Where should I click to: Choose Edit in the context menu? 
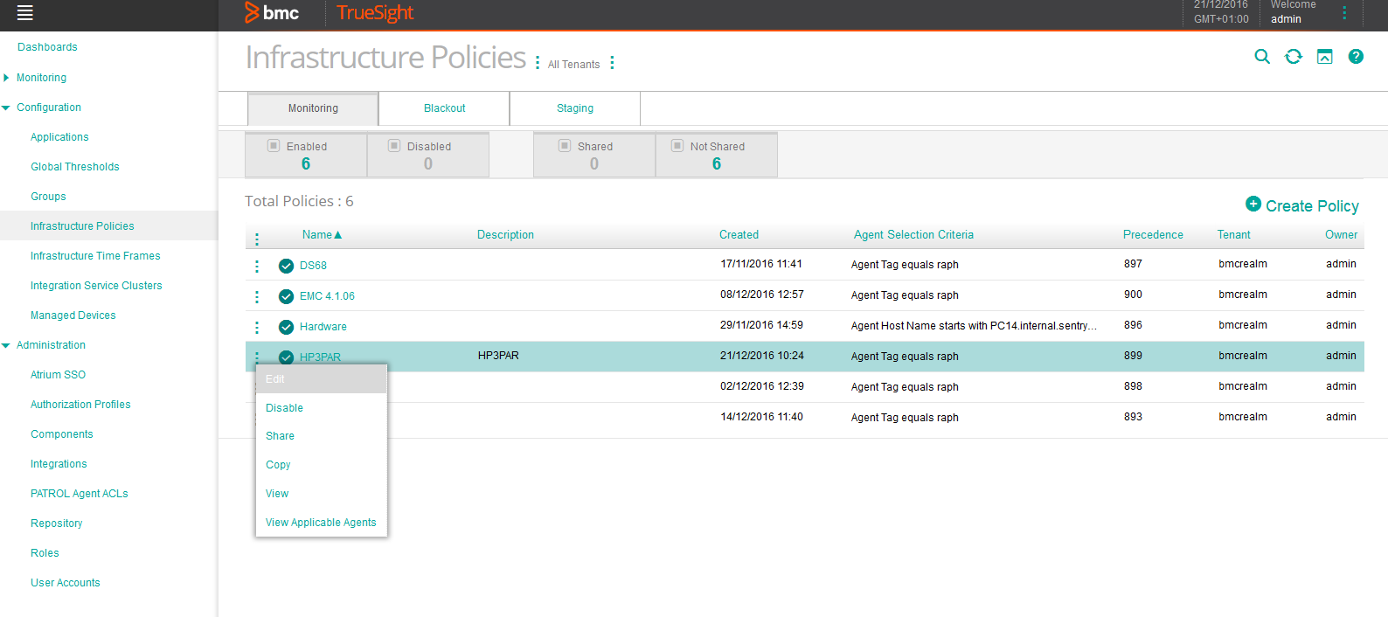point(321,379)
